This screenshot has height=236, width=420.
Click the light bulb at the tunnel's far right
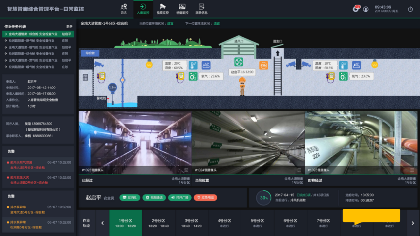pos(375,63)
